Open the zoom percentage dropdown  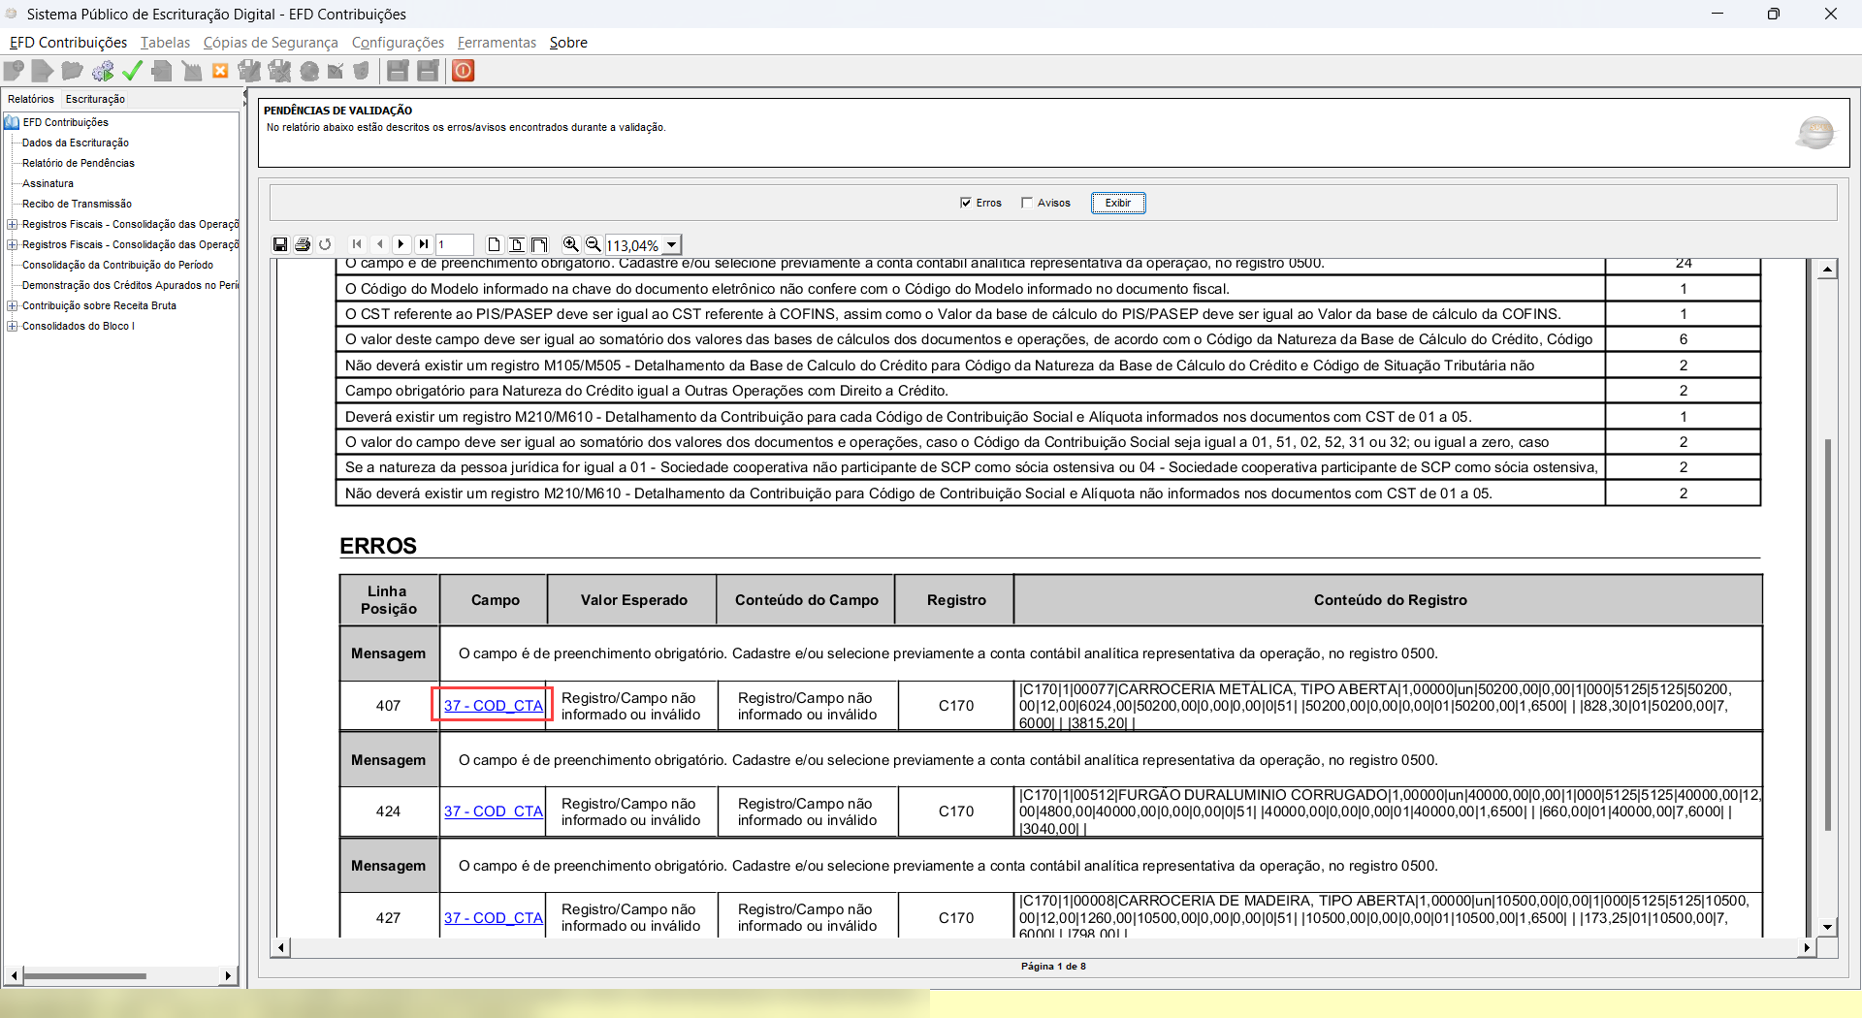[x=671, y=245]
